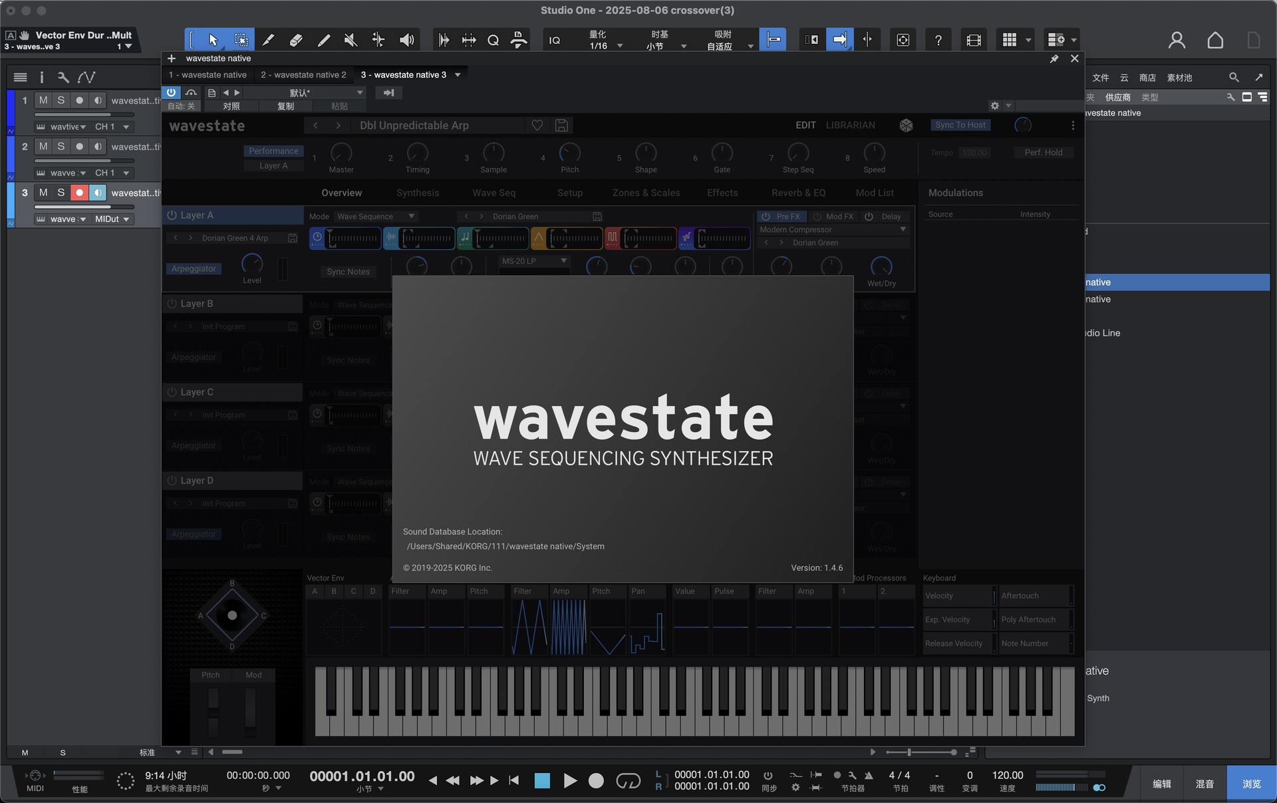Viewport: 1277px width, 803px height.
Task: Select the Range selection tool
Action: [x=241, y=40]
